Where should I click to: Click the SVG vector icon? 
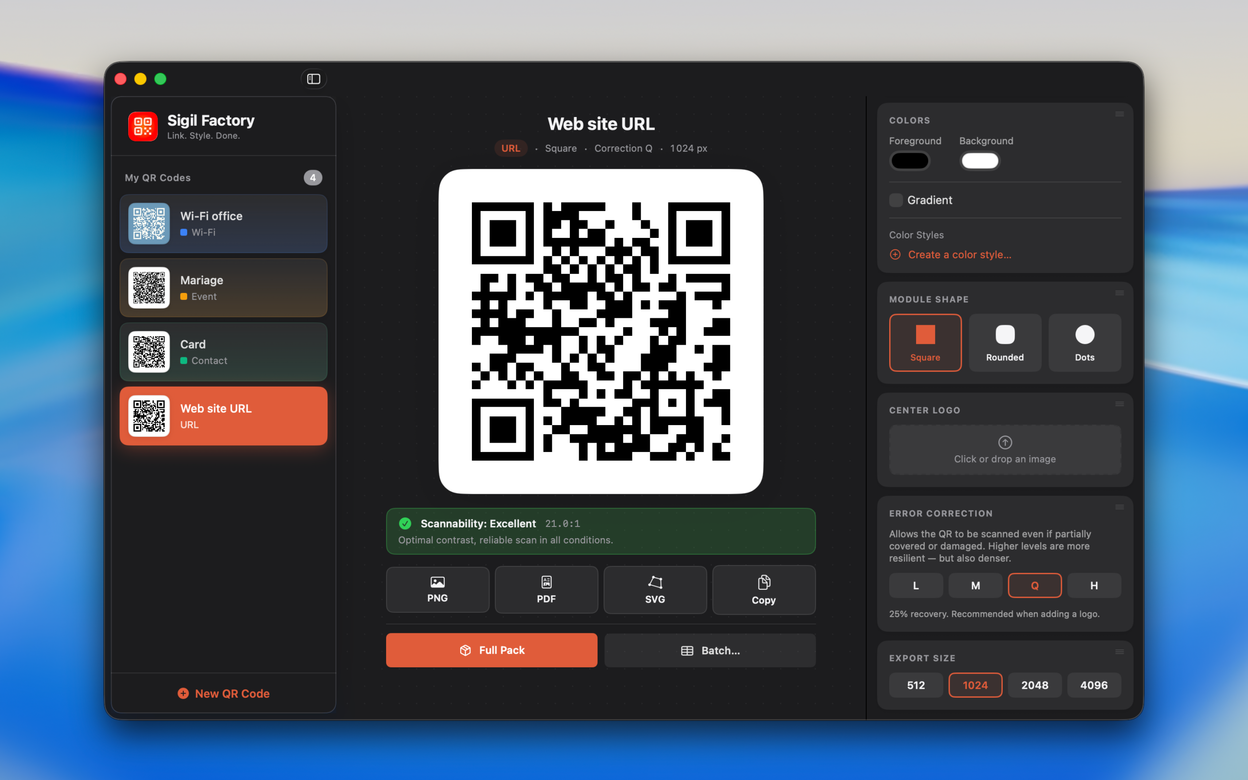point(655,583)
